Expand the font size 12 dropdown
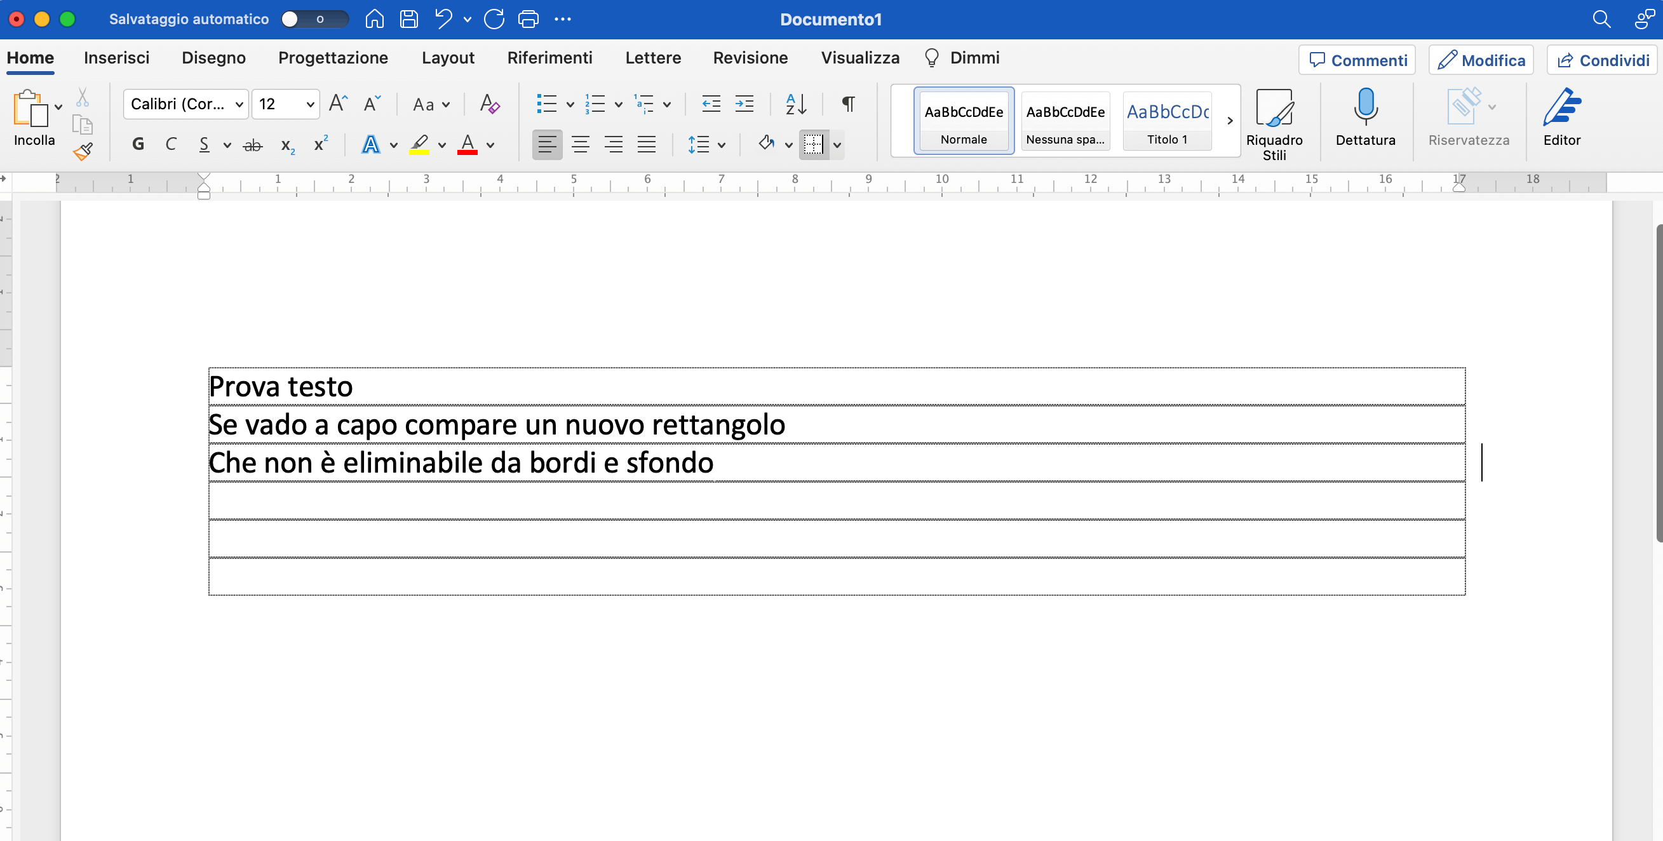Image resolution: width=1663 pixels, height=841 pixels. pos(311,104)
